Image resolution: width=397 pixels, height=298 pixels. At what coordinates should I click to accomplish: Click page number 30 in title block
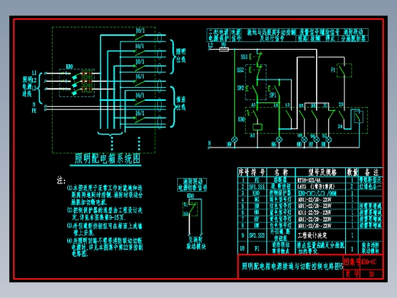pos(372,274)
